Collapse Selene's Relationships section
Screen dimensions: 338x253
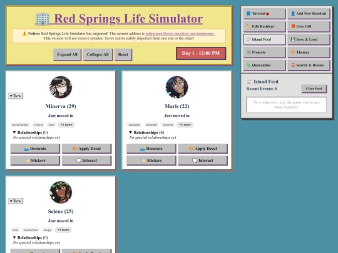tap(30, 238)
